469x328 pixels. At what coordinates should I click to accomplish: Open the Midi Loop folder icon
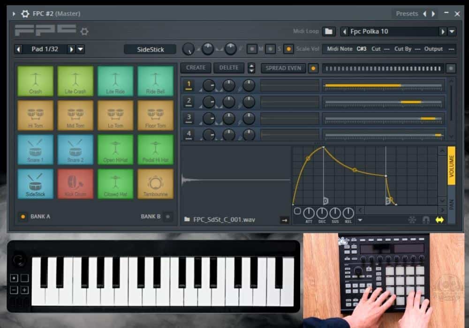329,31
